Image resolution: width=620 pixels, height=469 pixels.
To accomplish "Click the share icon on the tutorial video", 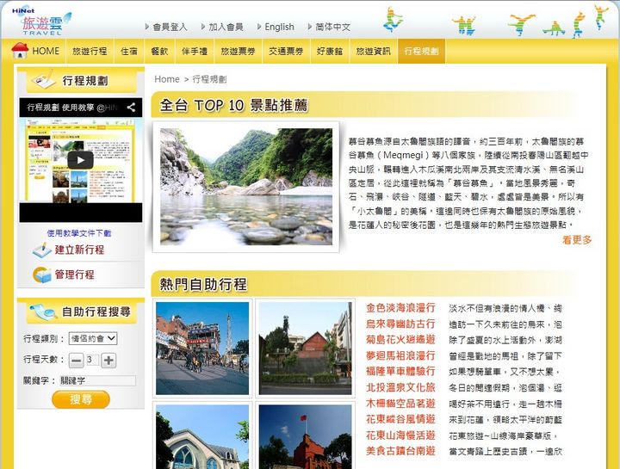I will (x=131, y=107).
